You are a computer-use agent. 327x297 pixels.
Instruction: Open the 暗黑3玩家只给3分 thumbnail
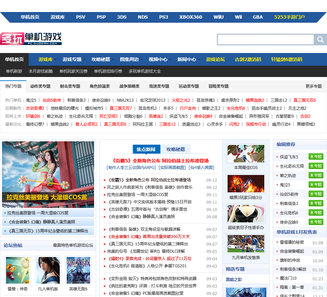click(246, 183)
